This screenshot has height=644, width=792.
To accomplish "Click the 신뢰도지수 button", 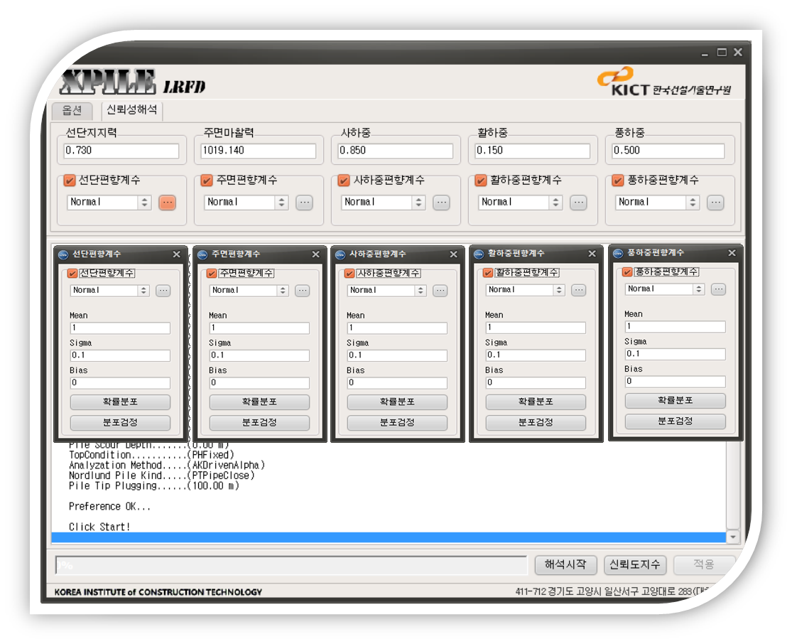I will [x=635, y=564].
